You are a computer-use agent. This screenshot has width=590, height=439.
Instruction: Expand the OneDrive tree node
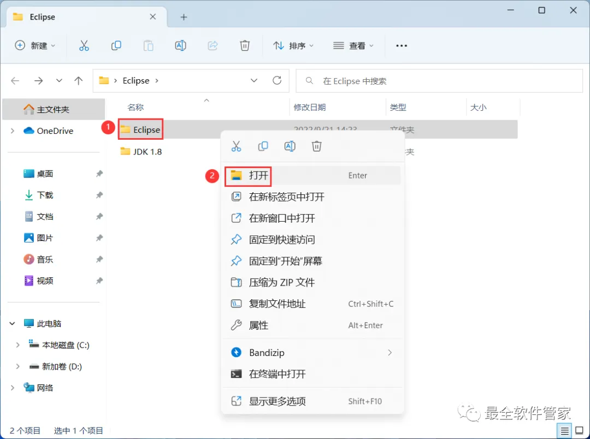click(13, 130)
